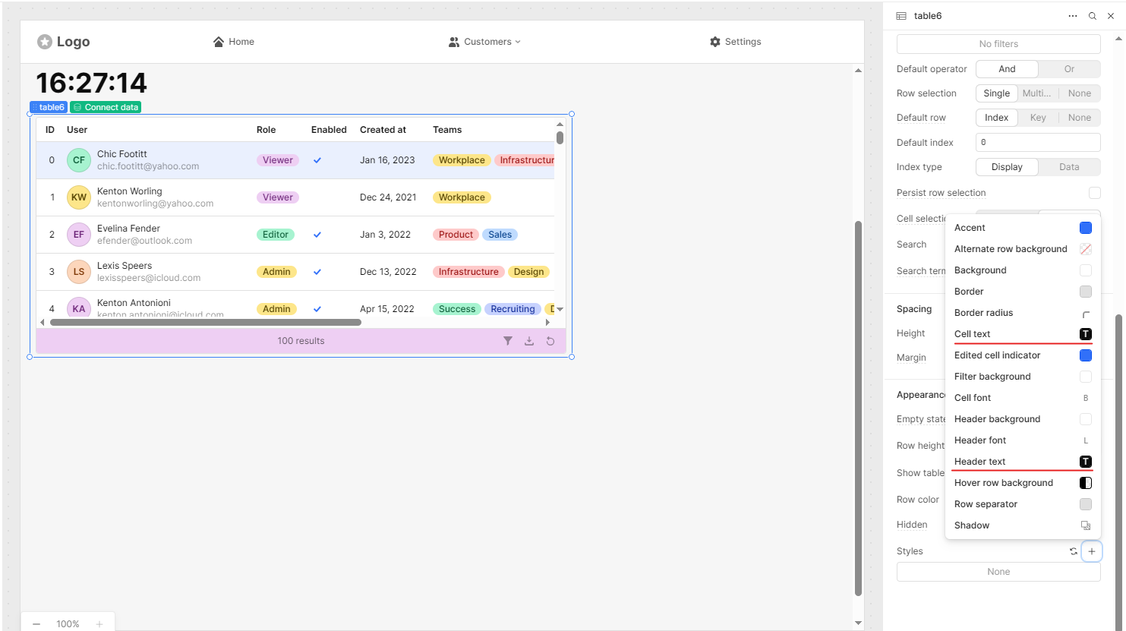Open the None styles dropdown field
This screenshot has width=1126, height=631.
998,572
